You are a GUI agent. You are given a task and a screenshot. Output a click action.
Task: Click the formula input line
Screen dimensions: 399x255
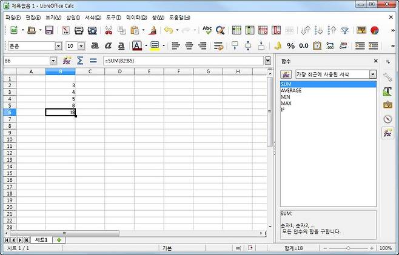[x=182, y=61]
